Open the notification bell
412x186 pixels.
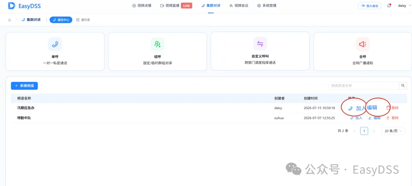click(389, 5)
